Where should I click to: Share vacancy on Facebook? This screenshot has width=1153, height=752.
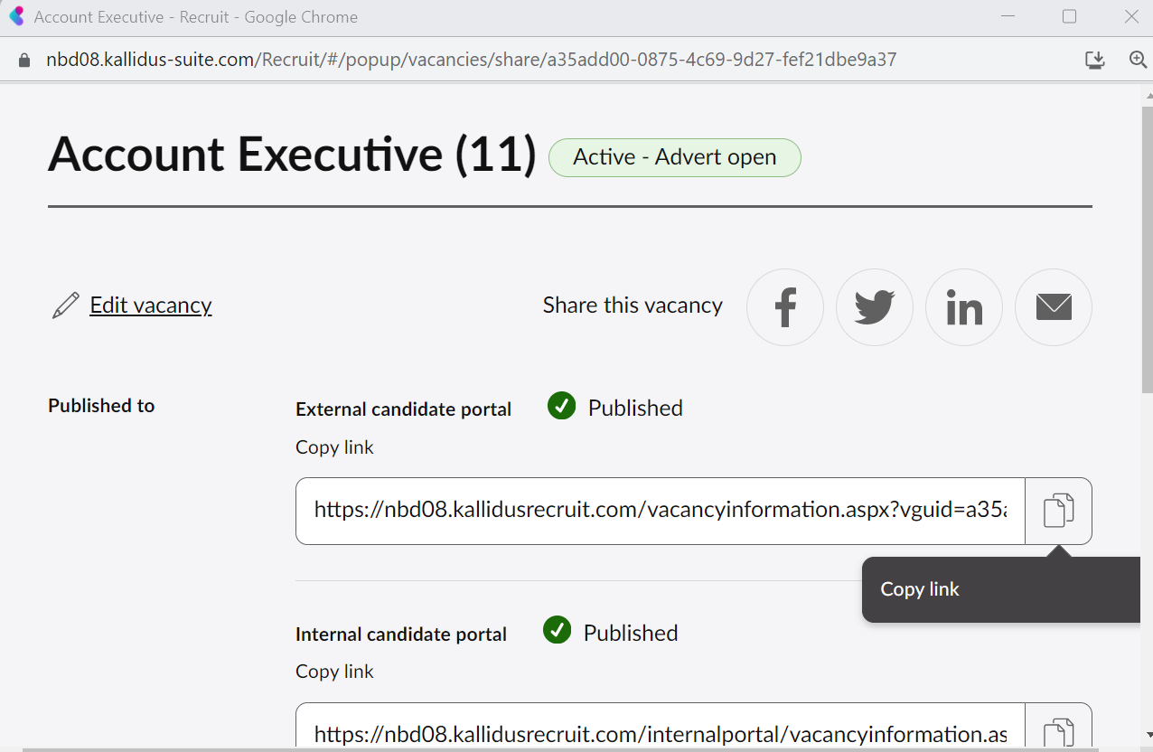(x=785, y=307)
